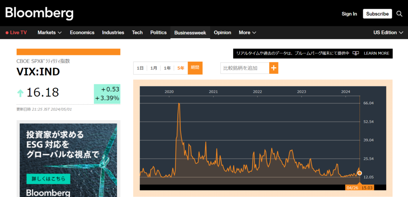Image resolution: width=408 pixels, height=197 pixels.
Task: Expand the Markets dropdown menu
Action: click(x=49, y=33)
